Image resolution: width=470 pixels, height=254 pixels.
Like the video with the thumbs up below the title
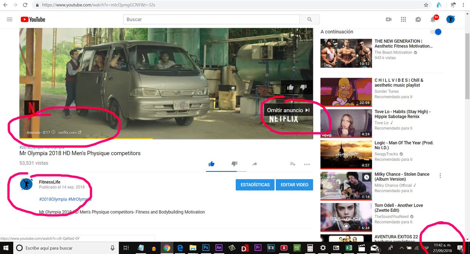point(211,164)
